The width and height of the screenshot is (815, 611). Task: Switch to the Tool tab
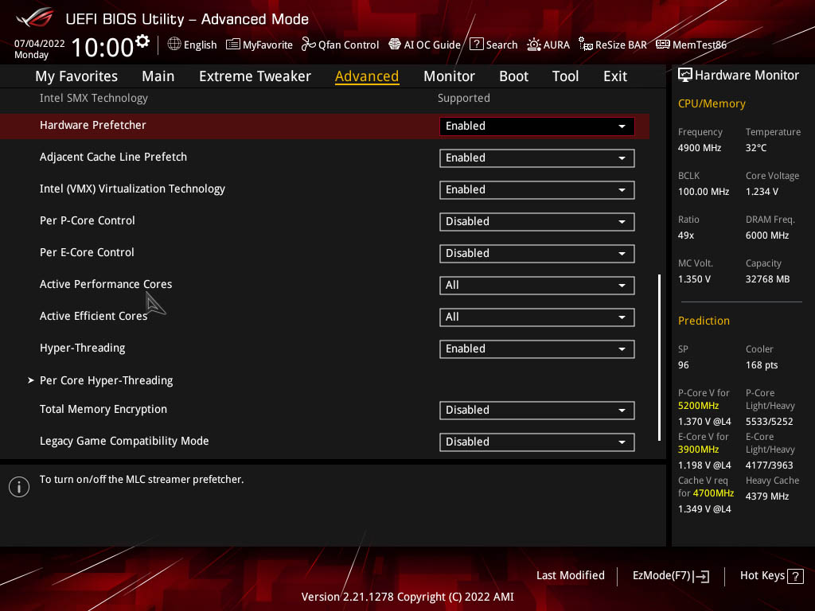[566, 76]
